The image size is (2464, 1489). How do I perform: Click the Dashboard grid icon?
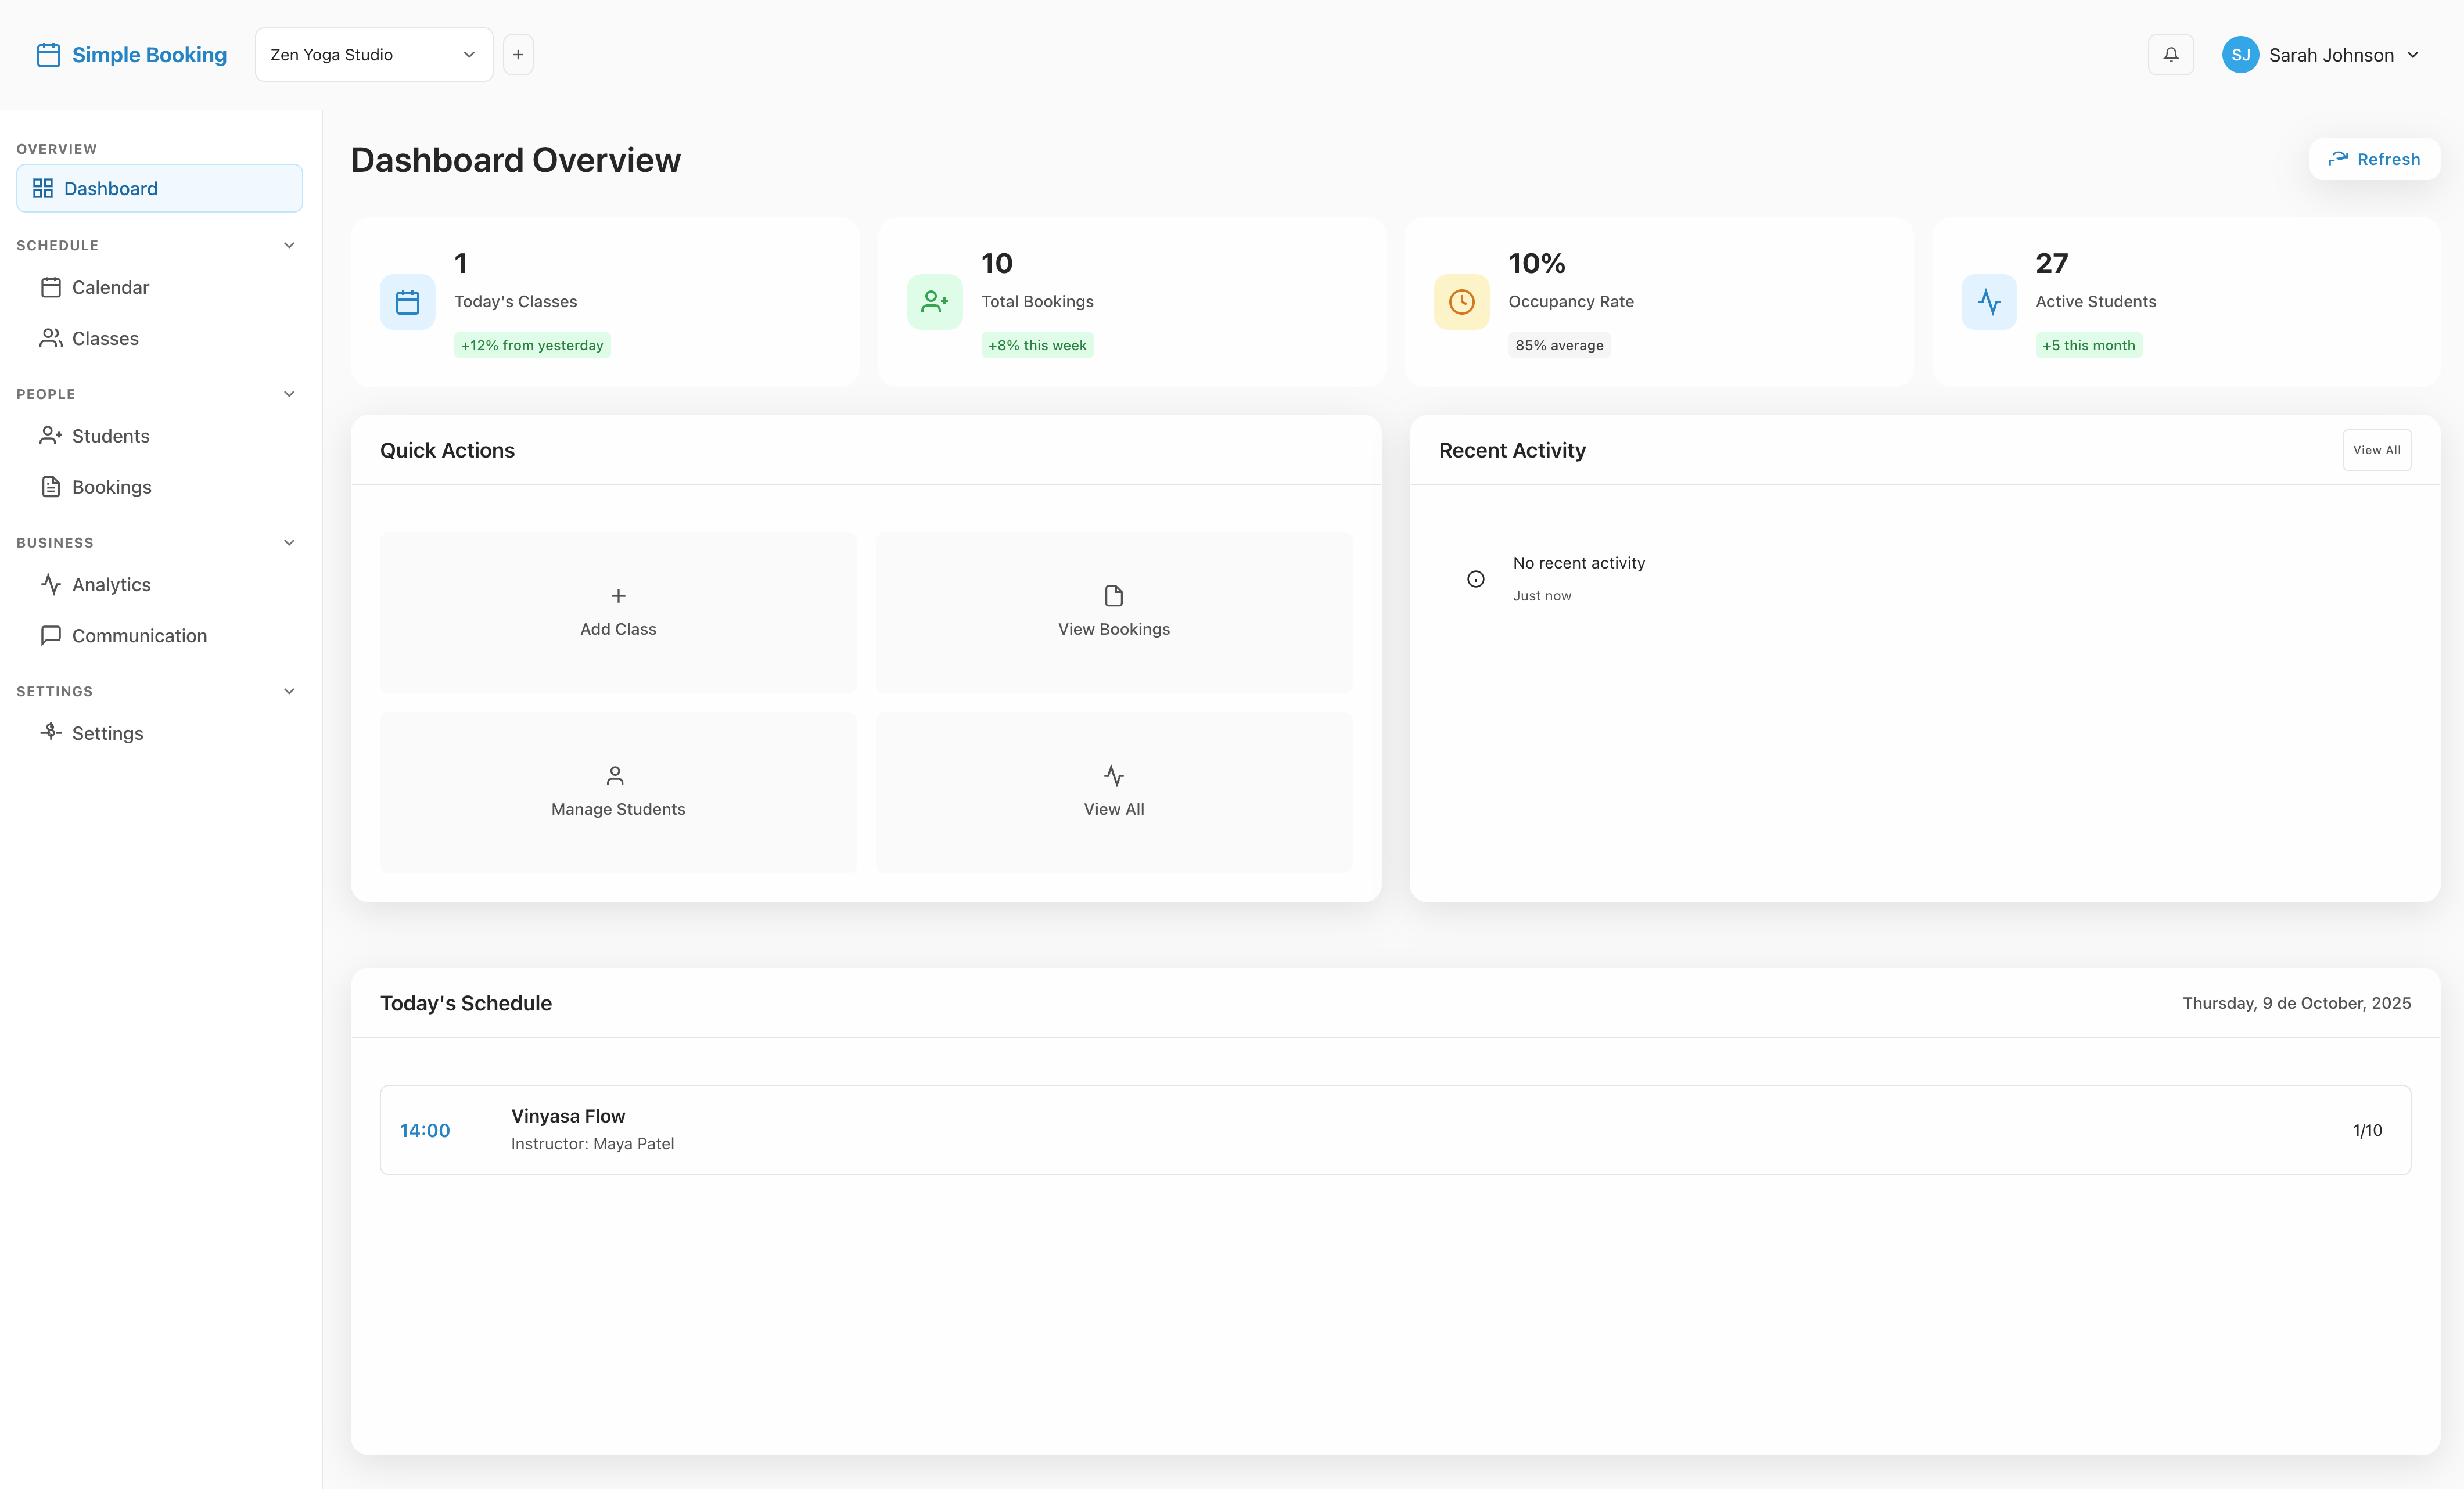[x=43, y=188]
